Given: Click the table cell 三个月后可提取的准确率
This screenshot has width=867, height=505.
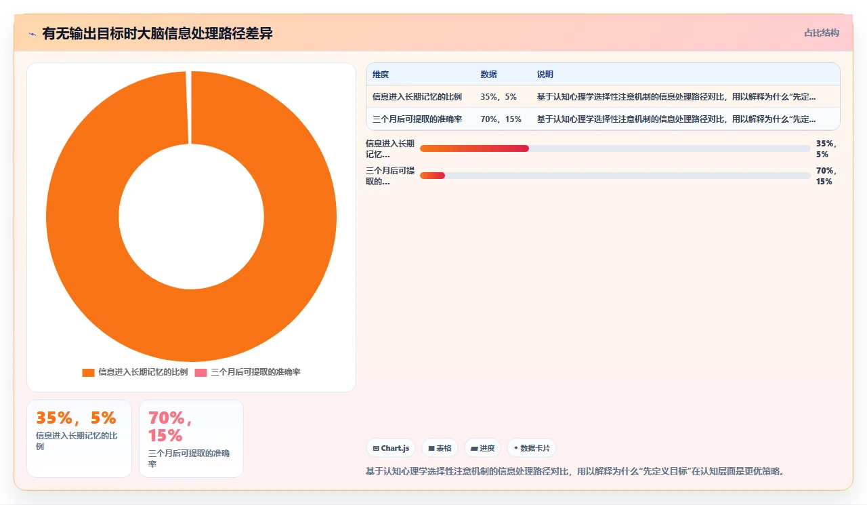Looking at the screenshot, I should coord(417,119).
